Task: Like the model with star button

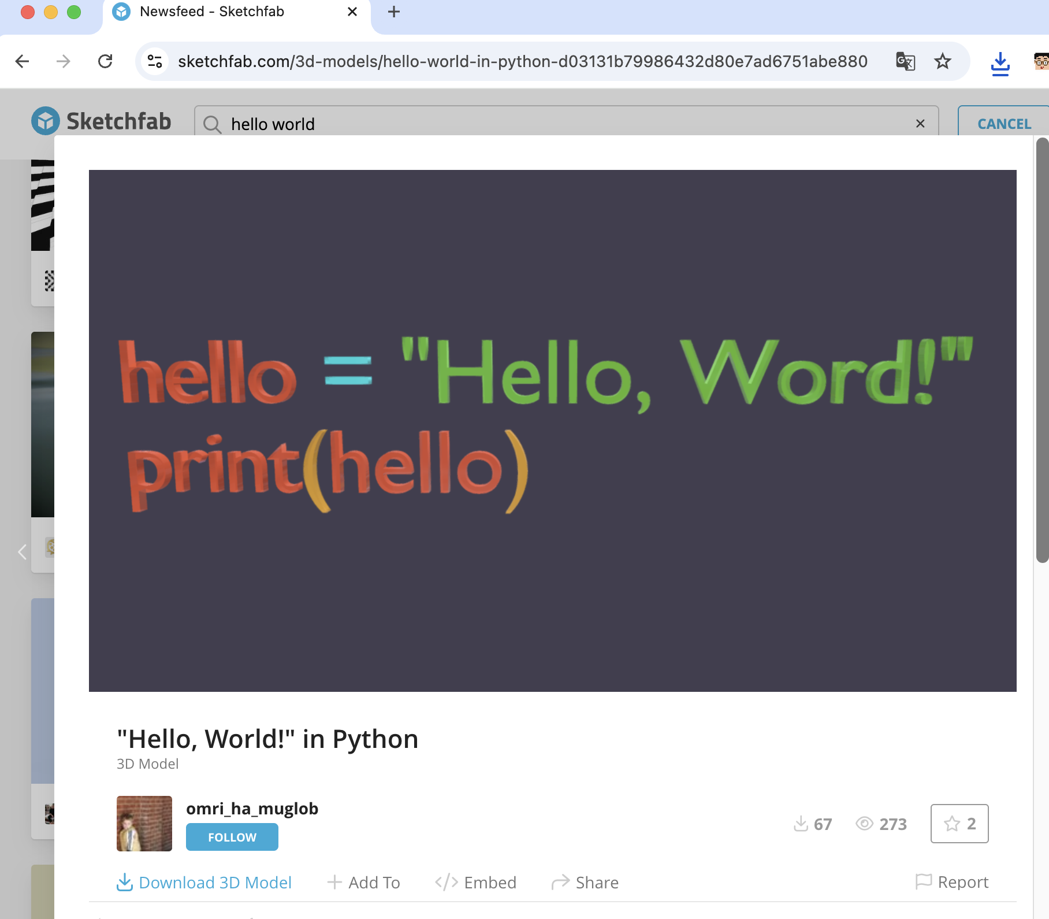Action: (959, 824)
